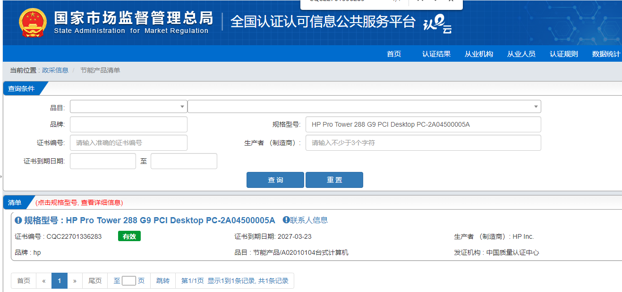Click previous page « button
Viewport: 622px width, 292px height.
point(44,281)
